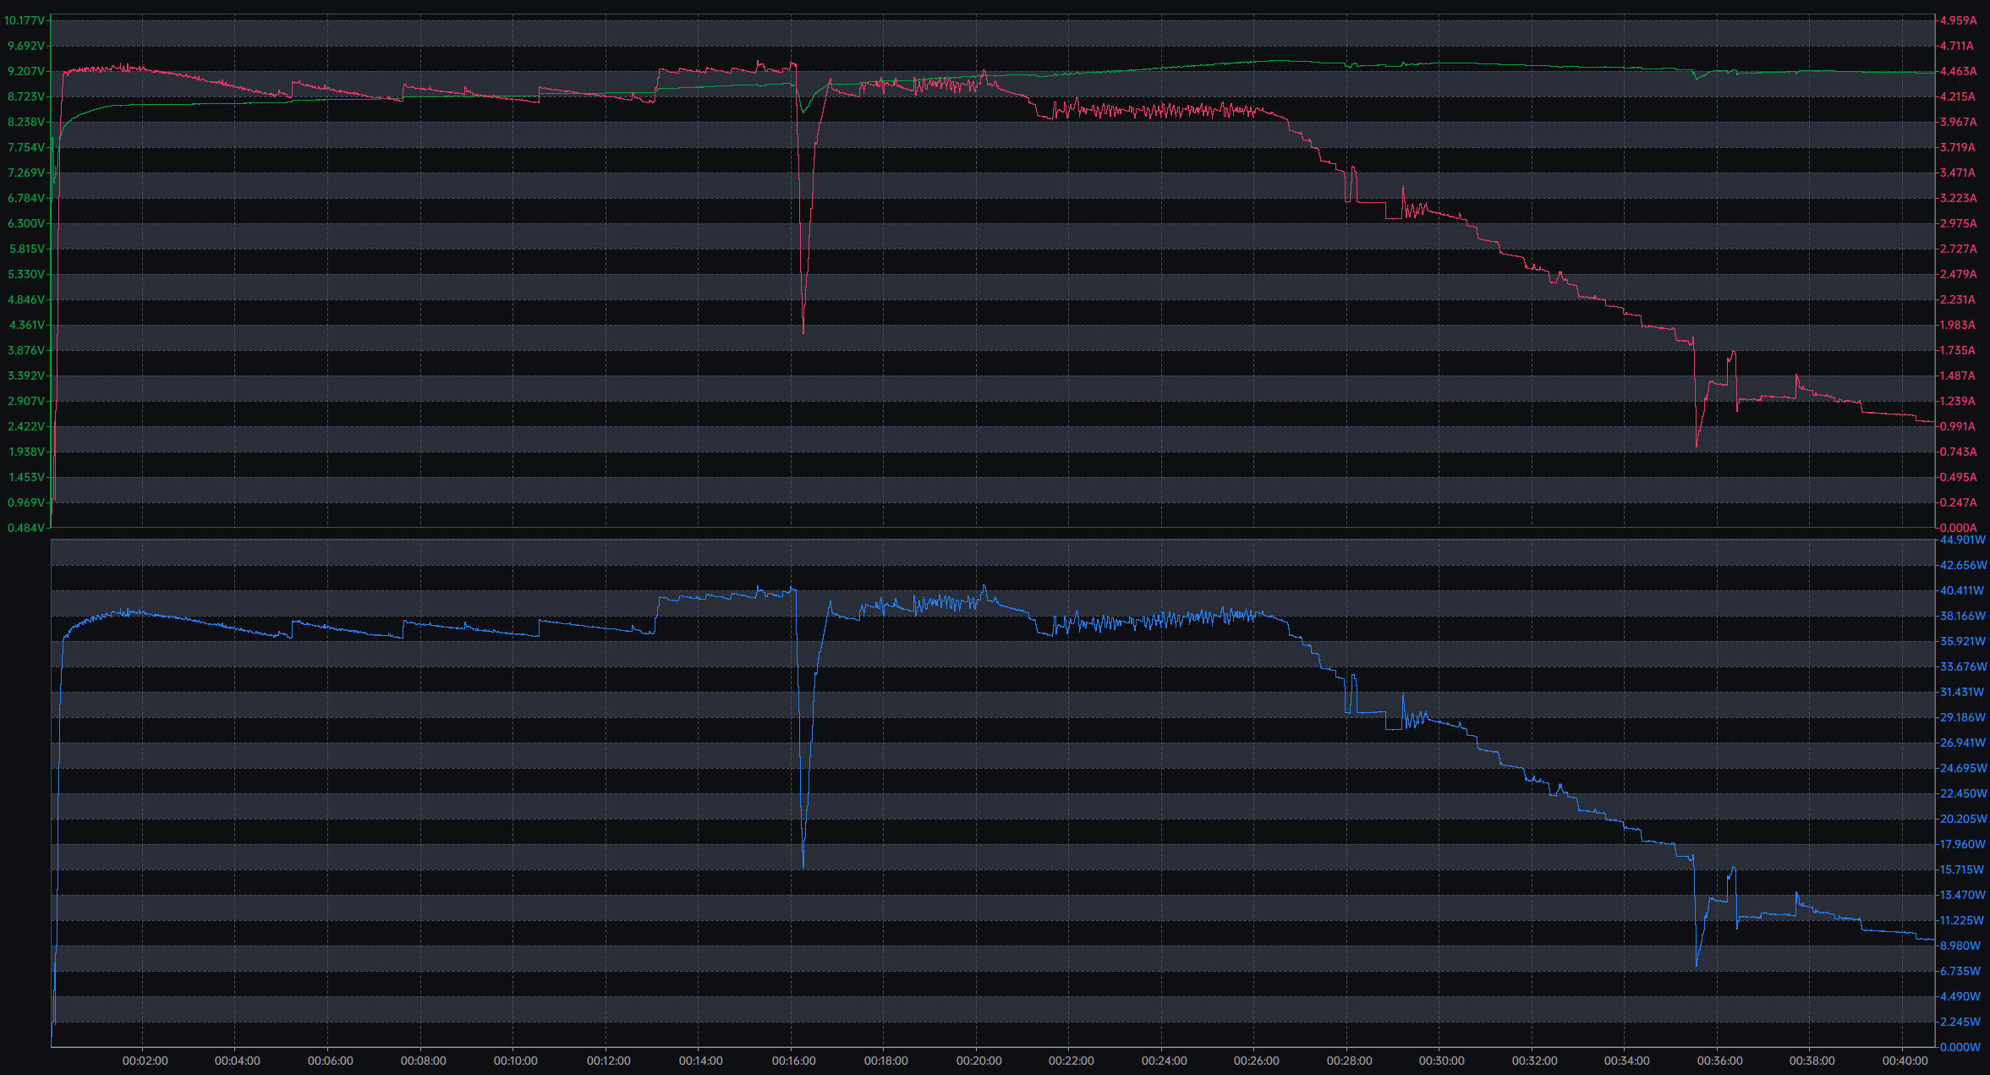The width and height of the screenshot is (1990, 1075).
Task: Click the 00:16:00 time axis label
Action: (x=793, y=1061)
